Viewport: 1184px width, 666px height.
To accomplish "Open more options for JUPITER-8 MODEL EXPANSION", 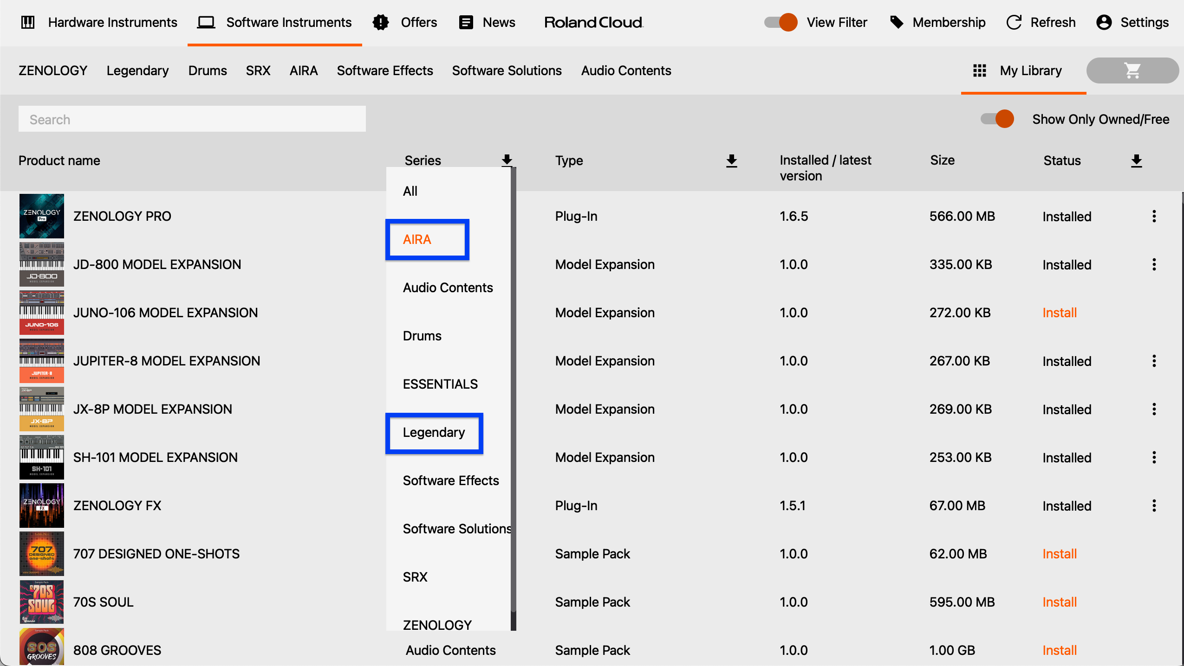I will point(1154,361).
